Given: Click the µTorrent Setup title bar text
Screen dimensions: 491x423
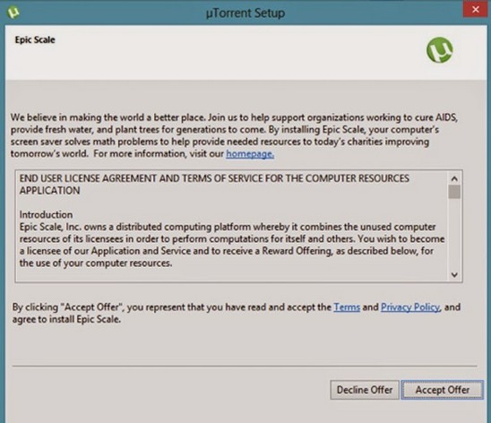Looking at the screenshot, I should 245,13.
